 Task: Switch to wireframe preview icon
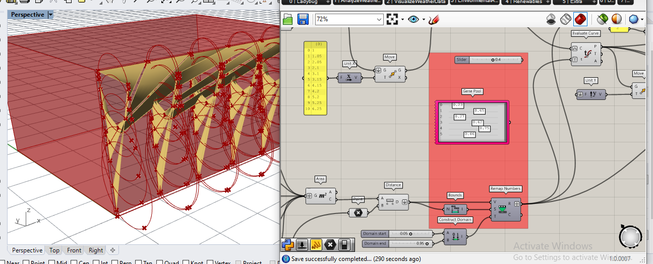565,20
